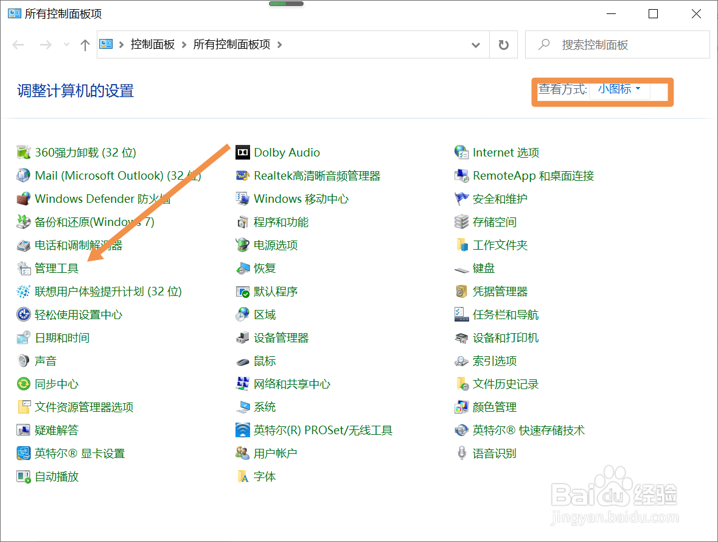Click 控制面板 breadcrumb segment

point(153,44)
